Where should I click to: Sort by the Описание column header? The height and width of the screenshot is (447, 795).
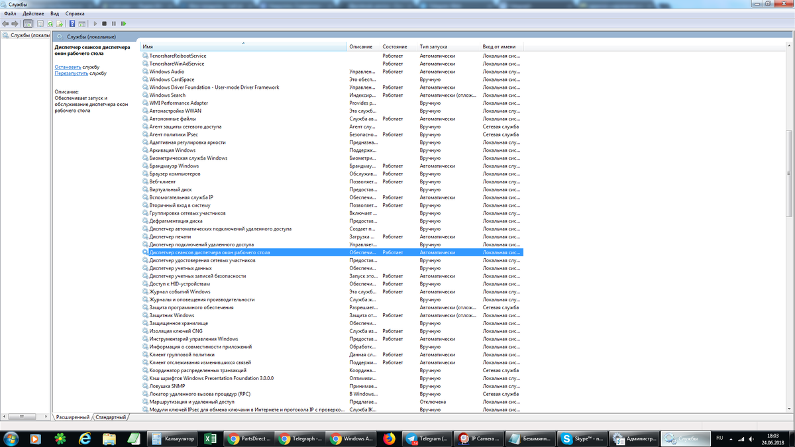point(364,47)
